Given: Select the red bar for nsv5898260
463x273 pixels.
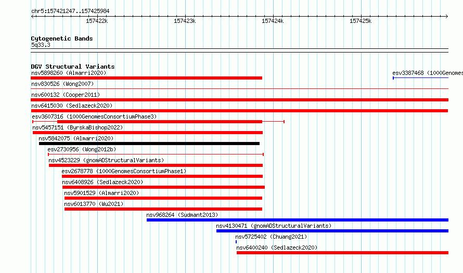Looking at the screenshot, I should coord(147,78).
